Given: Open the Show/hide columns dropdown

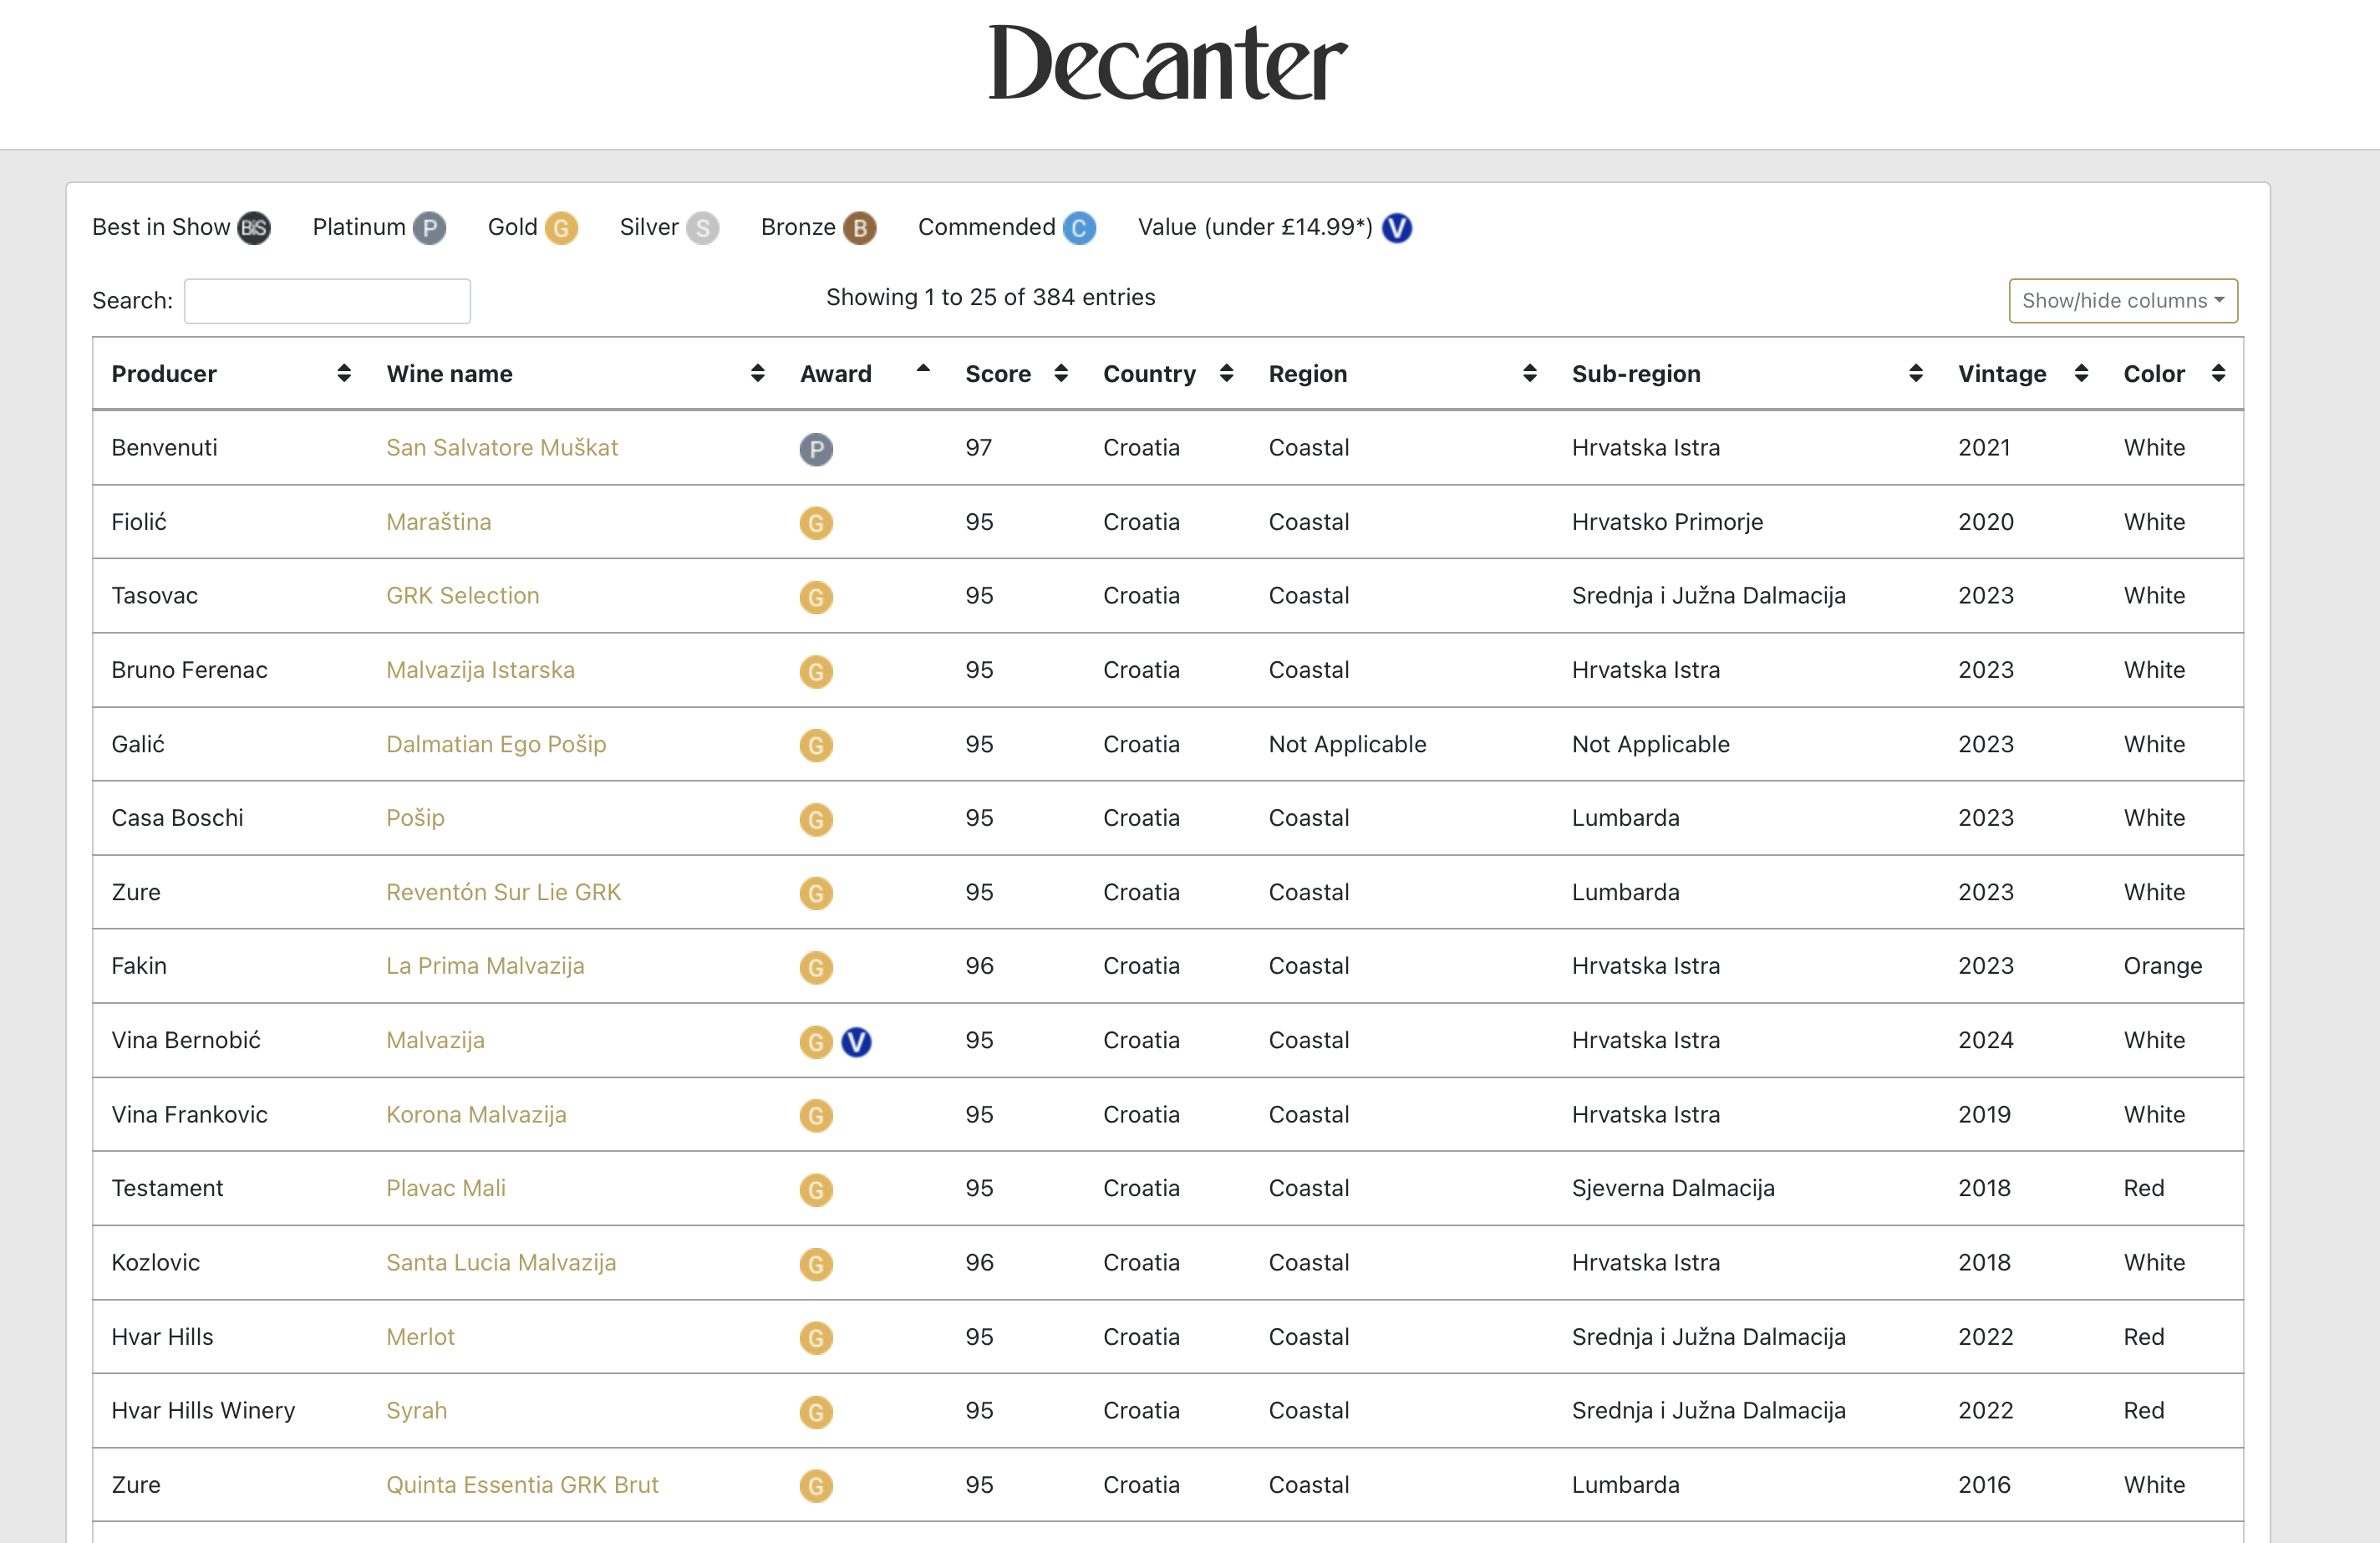Looking at the screenshot, I should [2123, 301].
